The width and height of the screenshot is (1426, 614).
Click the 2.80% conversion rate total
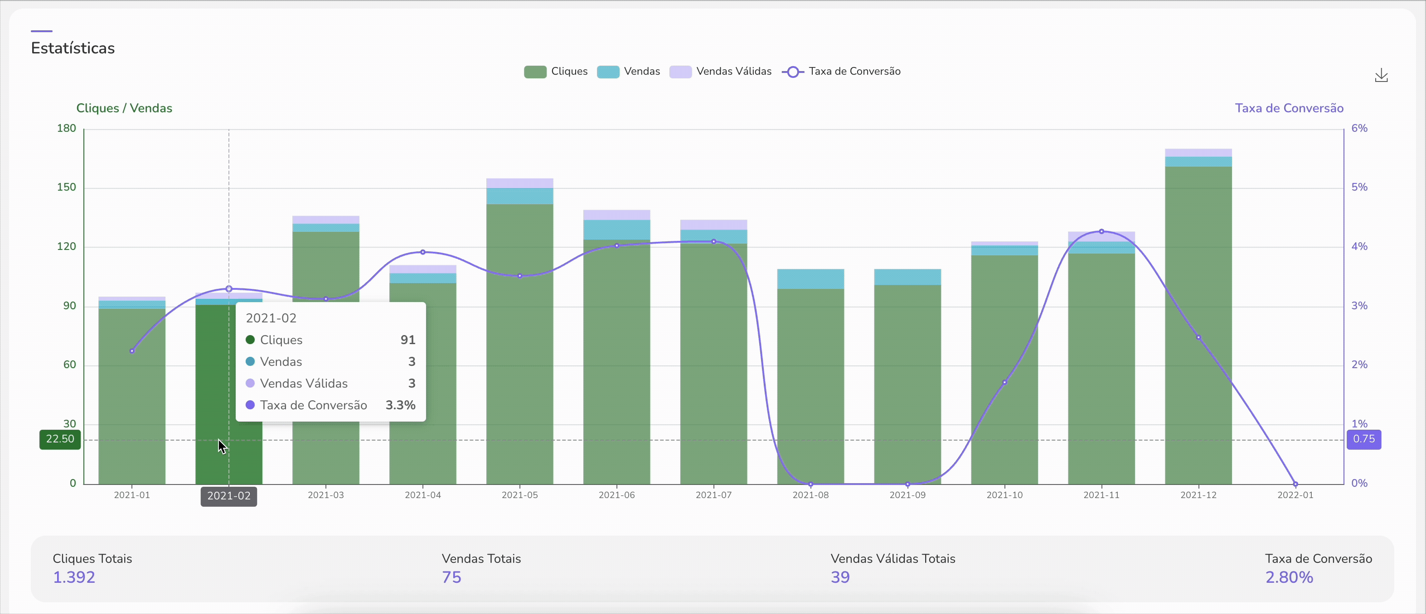coord(1289,577)
